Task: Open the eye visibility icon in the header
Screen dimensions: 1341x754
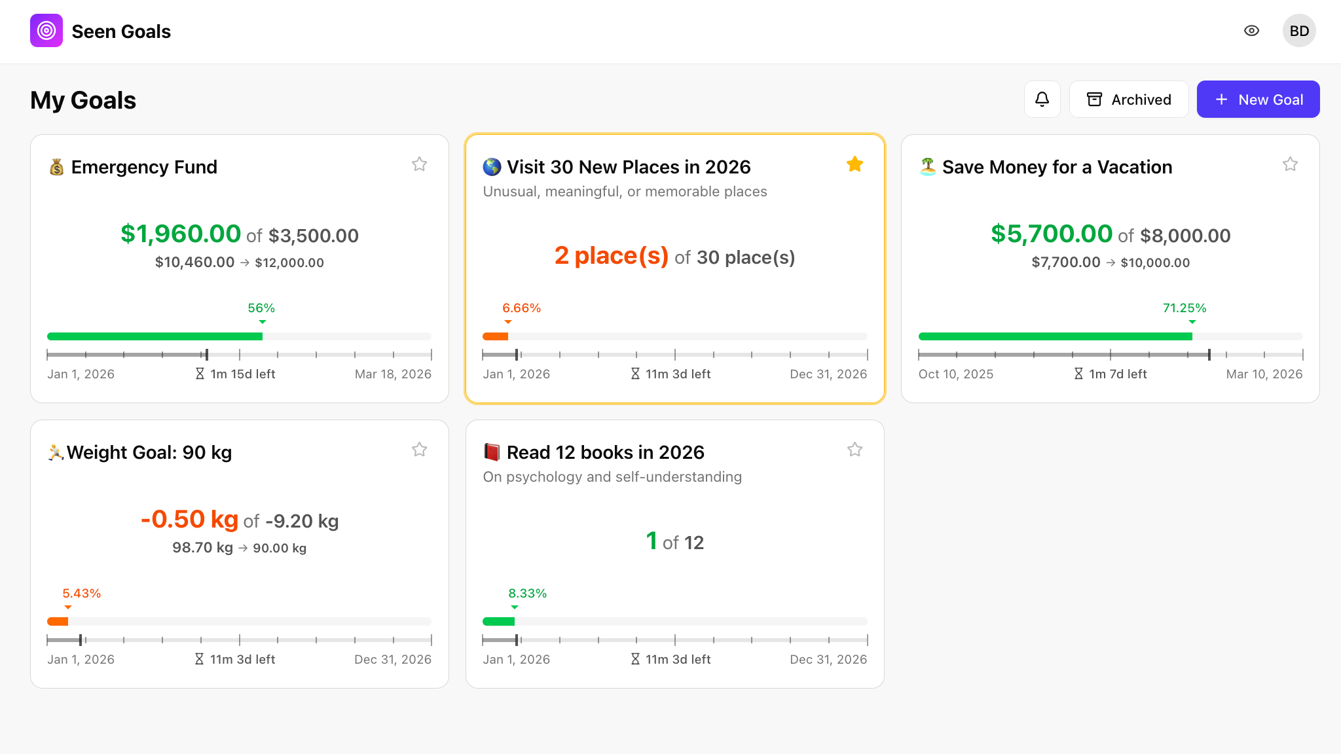Action: click(x=1251, y=30)
